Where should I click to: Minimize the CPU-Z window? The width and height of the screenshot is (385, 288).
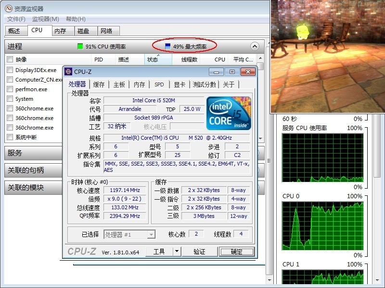216,72
